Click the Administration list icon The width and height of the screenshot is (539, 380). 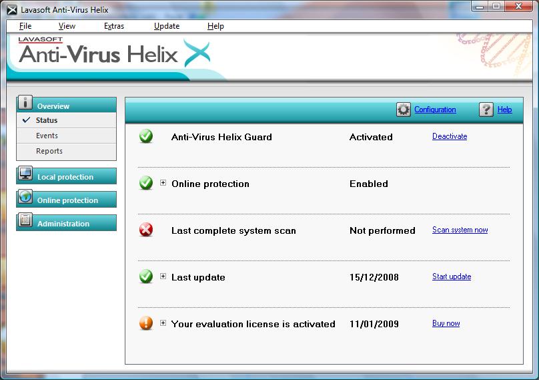click(x=25, y=221)
